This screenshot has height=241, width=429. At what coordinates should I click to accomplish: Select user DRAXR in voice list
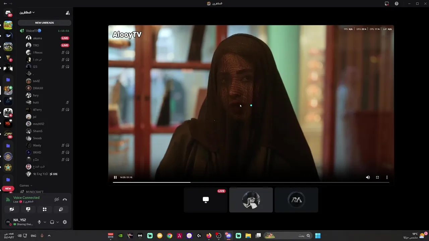coord(47,88)
